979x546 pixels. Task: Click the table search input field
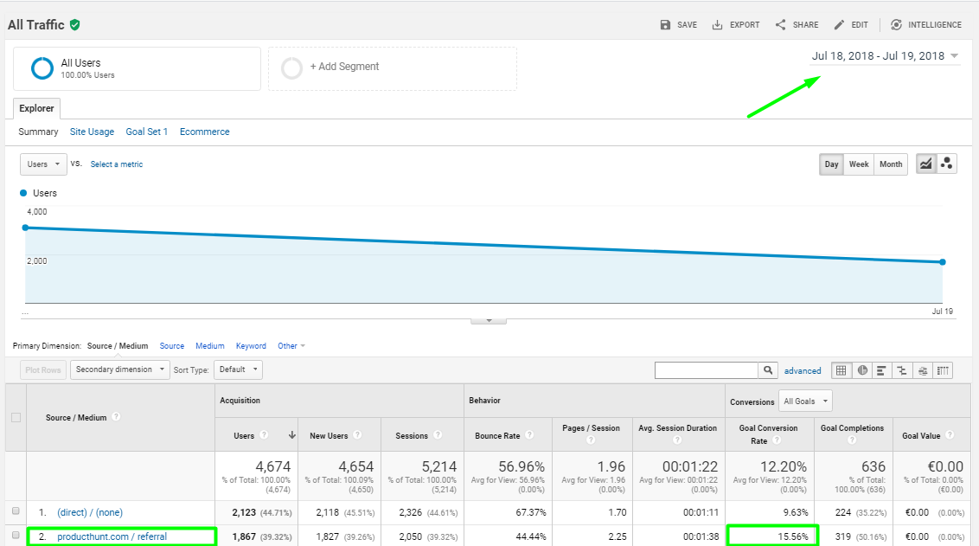(x=707, y=369)
